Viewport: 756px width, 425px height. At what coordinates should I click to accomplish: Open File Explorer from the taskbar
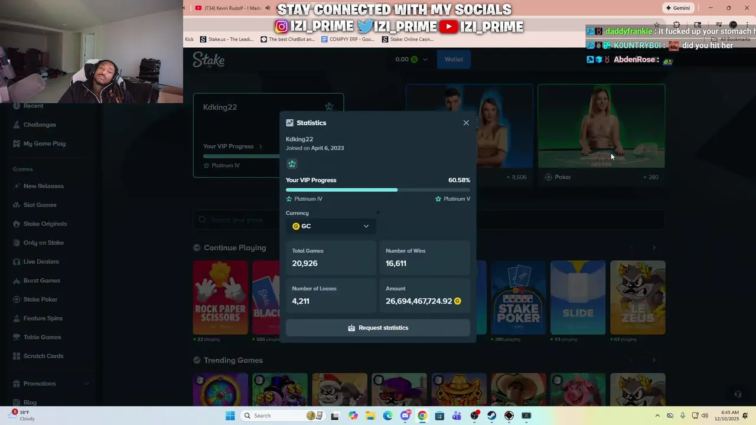coord(370,416)
